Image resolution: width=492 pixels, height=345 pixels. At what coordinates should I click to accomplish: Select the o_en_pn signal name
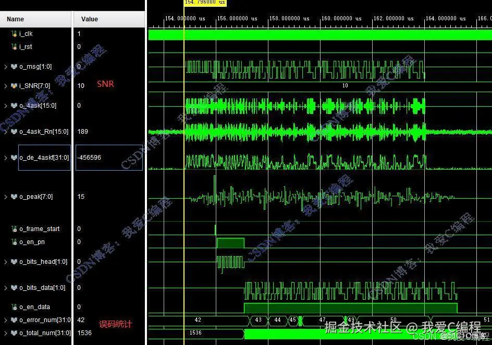click(x=32, y=242)
